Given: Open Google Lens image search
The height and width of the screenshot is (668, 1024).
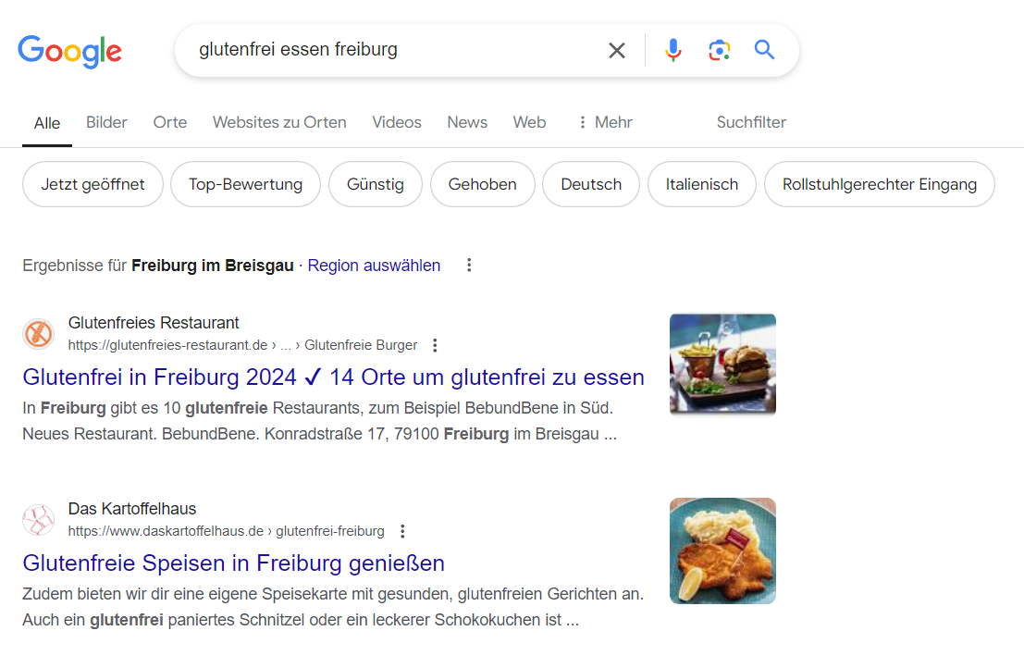Looking at the screenshot, I should [x=720, y=50].
